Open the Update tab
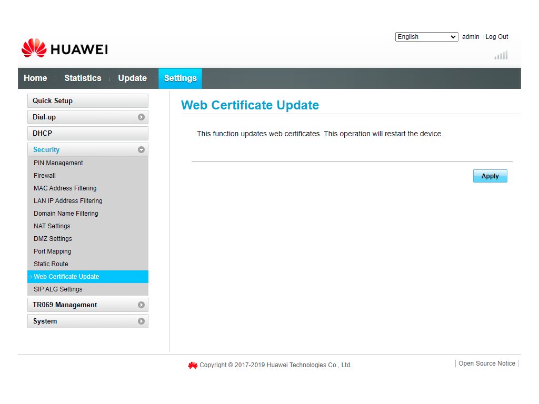This screenshot has width=539, height=404. 132,78
